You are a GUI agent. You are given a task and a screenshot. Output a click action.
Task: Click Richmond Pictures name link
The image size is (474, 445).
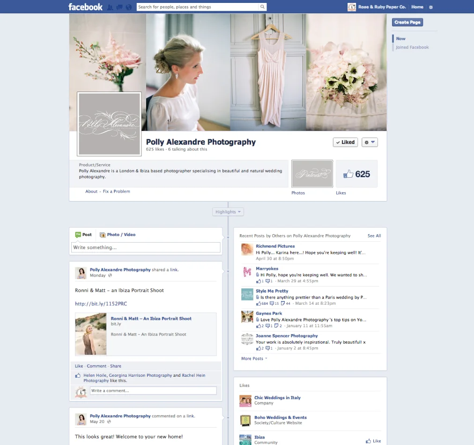275,246
